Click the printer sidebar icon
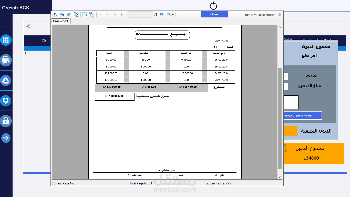 point(6,60)
